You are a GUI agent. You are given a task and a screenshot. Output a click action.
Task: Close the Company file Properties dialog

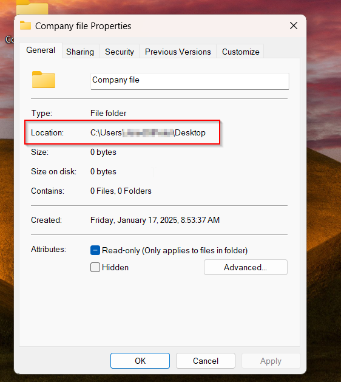[x=294, y=26]
